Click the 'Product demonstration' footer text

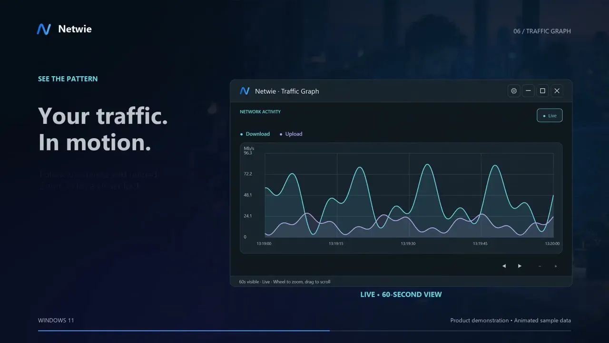480,321
